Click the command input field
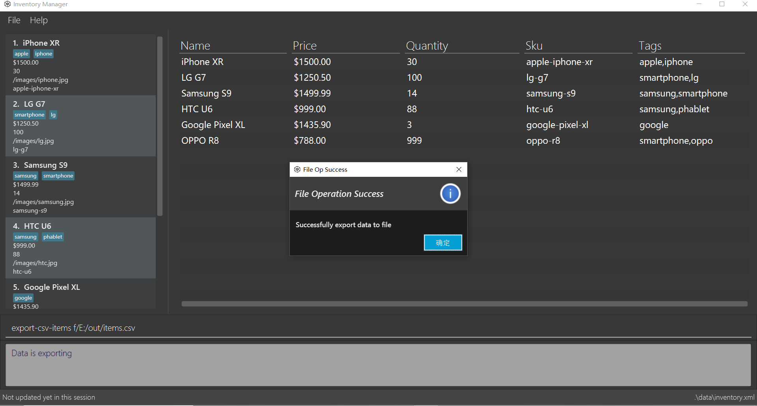 [x=378, y=328]
